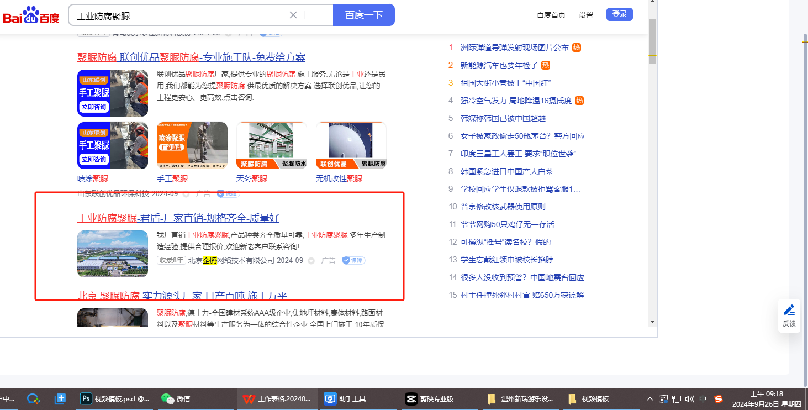Open hot search 强冷空气发力 局地降温16摄氏度
The image size is (808, 410).
516,101
